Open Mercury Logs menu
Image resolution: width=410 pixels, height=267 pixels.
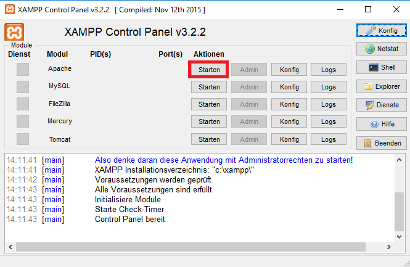(x=329, y=121)
